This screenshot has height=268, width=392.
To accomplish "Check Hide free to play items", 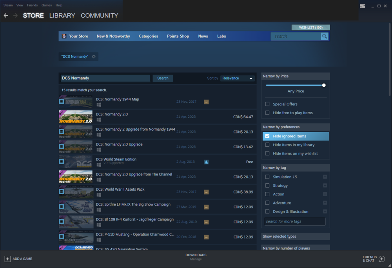I will click(267, 113).
